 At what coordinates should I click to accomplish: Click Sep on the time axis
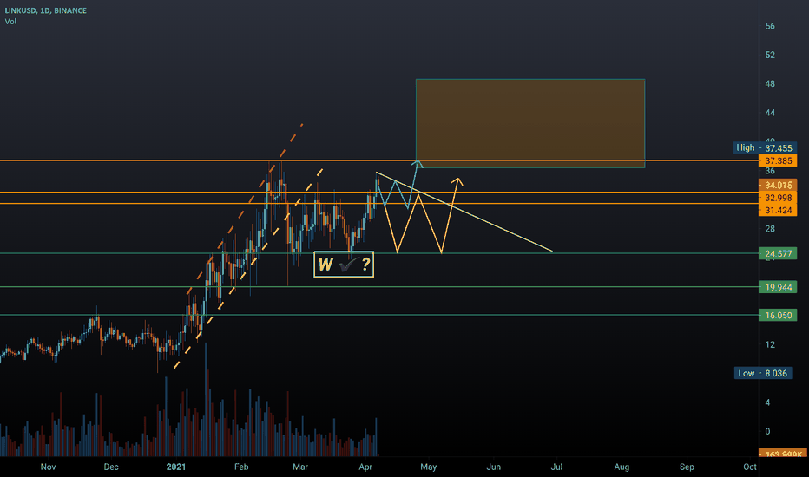click(x=687, y=467)
